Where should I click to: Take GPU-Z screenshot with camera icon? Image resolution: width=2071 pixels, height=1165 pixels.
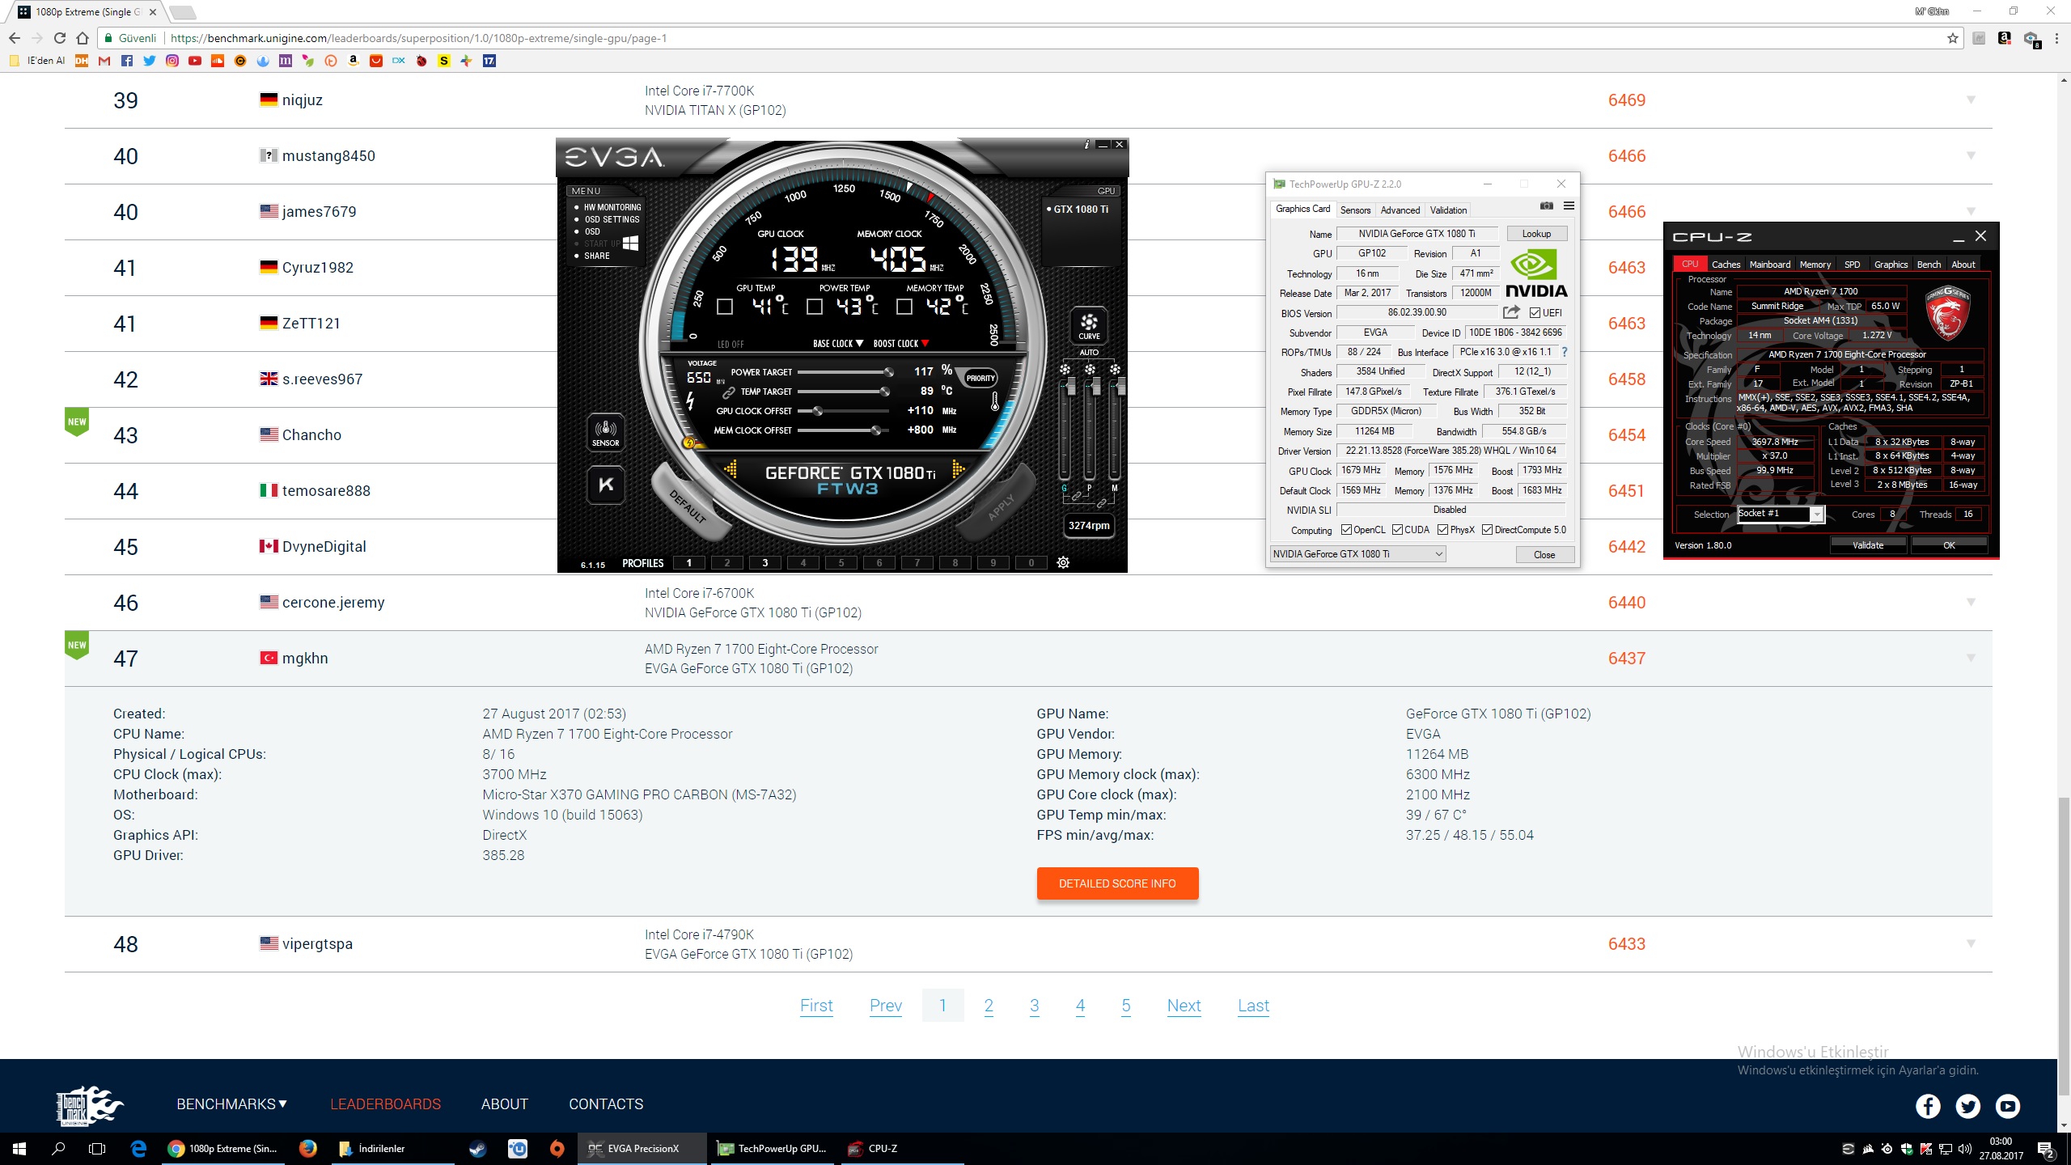(x=1547, y=205)
